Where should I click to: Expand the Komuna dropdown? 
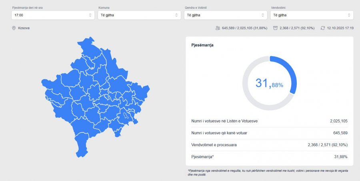139,15
